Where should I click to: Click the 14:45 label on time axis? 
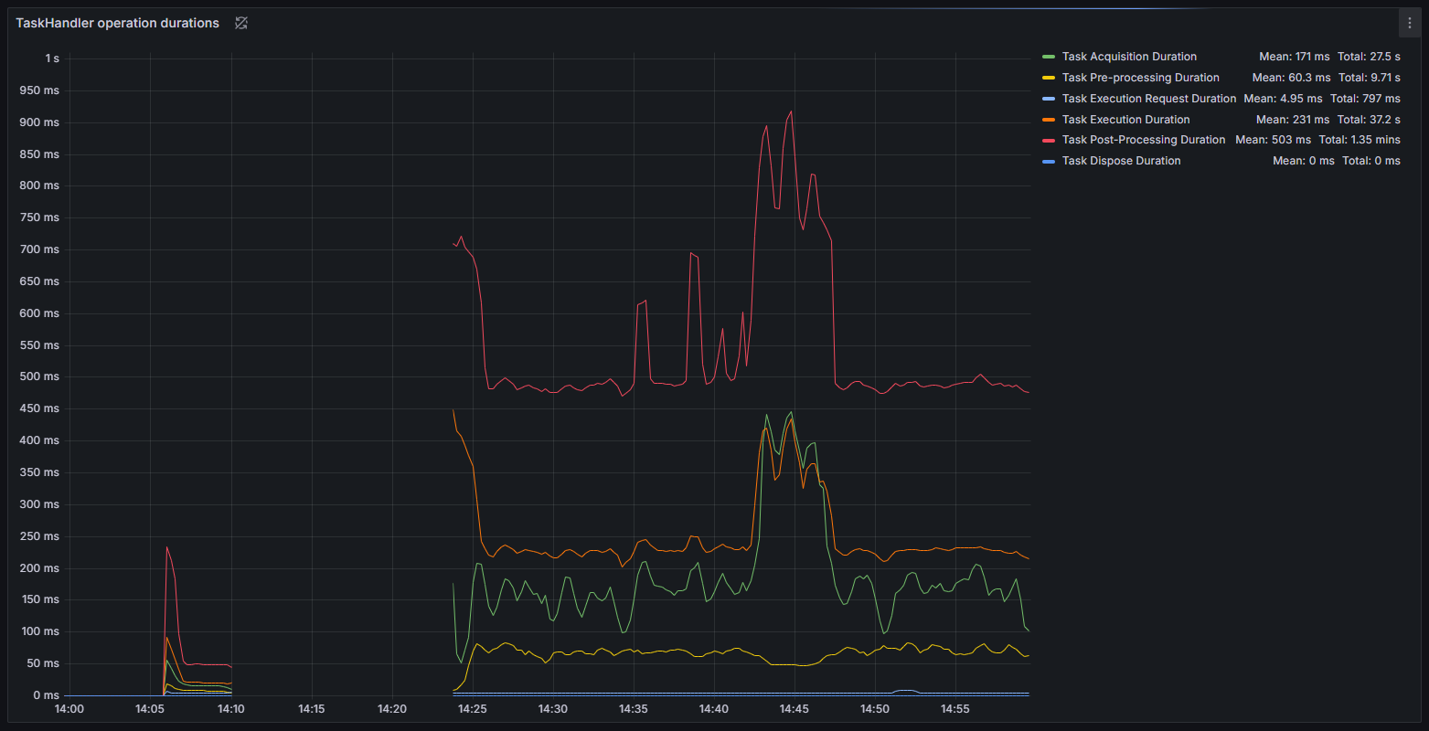click(794, 709)
